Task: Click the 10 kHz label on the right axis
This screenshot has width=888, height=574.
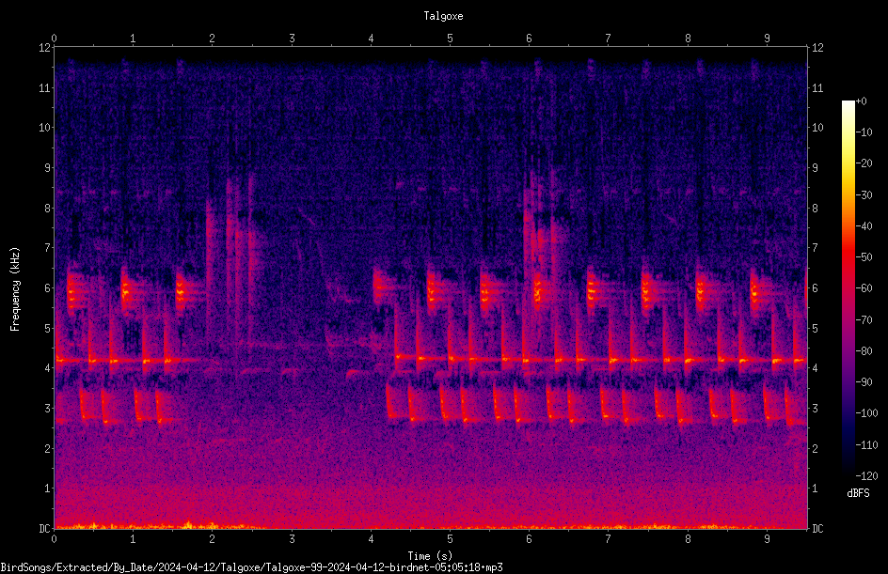Action: [817, 127]
